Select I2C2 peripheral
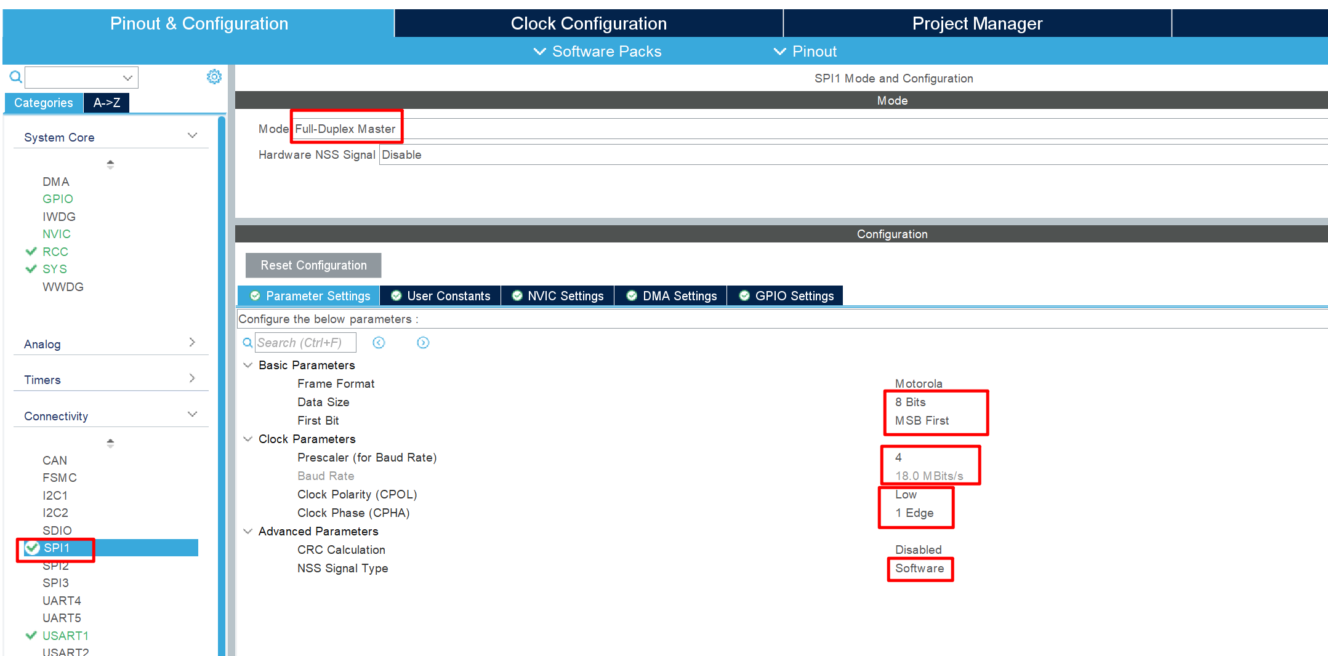The height and width of the screenshot is (656, 1328). pos(55,513)
